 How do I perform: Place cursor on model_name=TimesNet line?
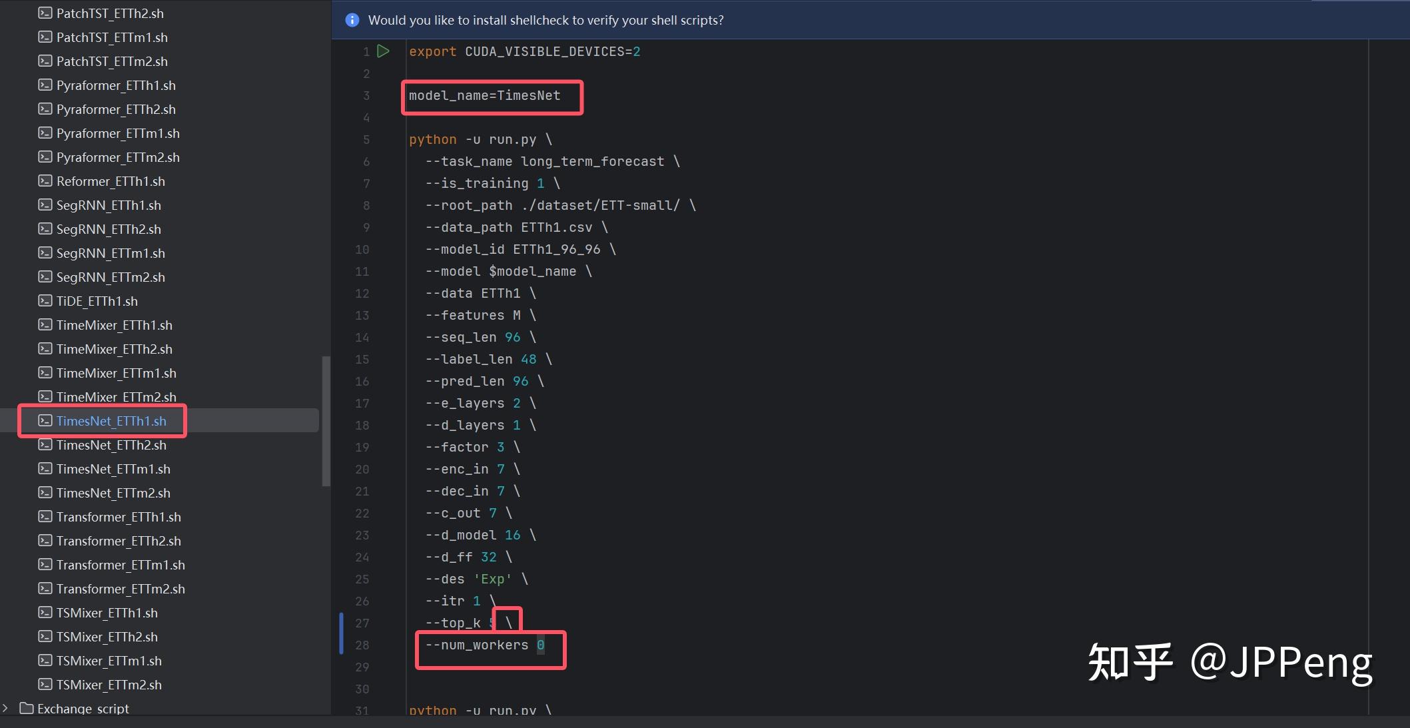pyautogui.click(x=484, y=96)
